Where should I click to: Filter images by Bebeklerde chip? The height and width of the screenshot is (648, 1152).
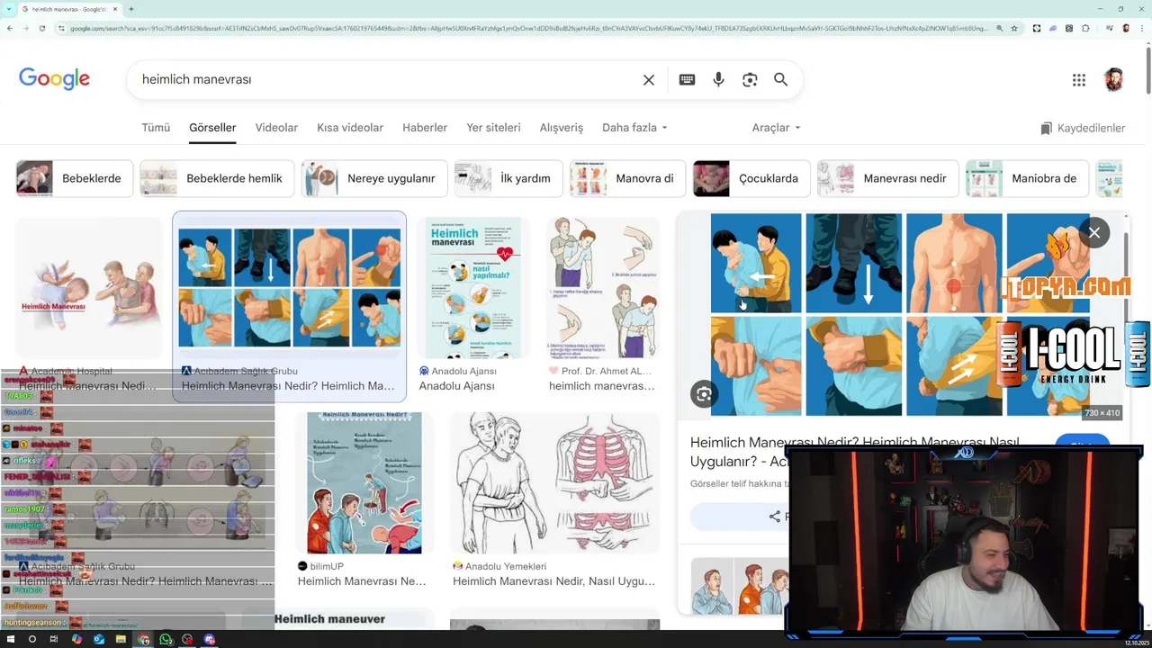tap(75, 178)
